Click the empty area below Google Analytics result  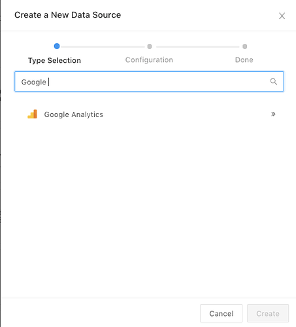[x=149, y=207]
